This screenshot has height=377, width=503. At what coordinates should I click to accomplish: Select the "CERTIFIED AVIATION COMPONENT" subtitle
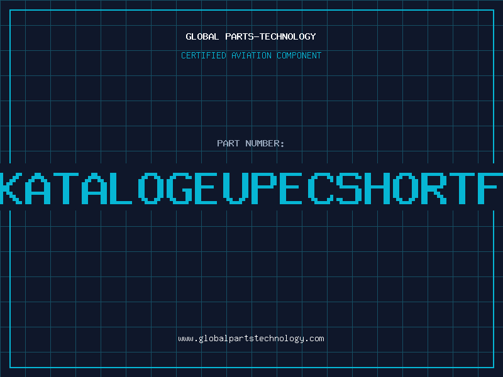251,55
